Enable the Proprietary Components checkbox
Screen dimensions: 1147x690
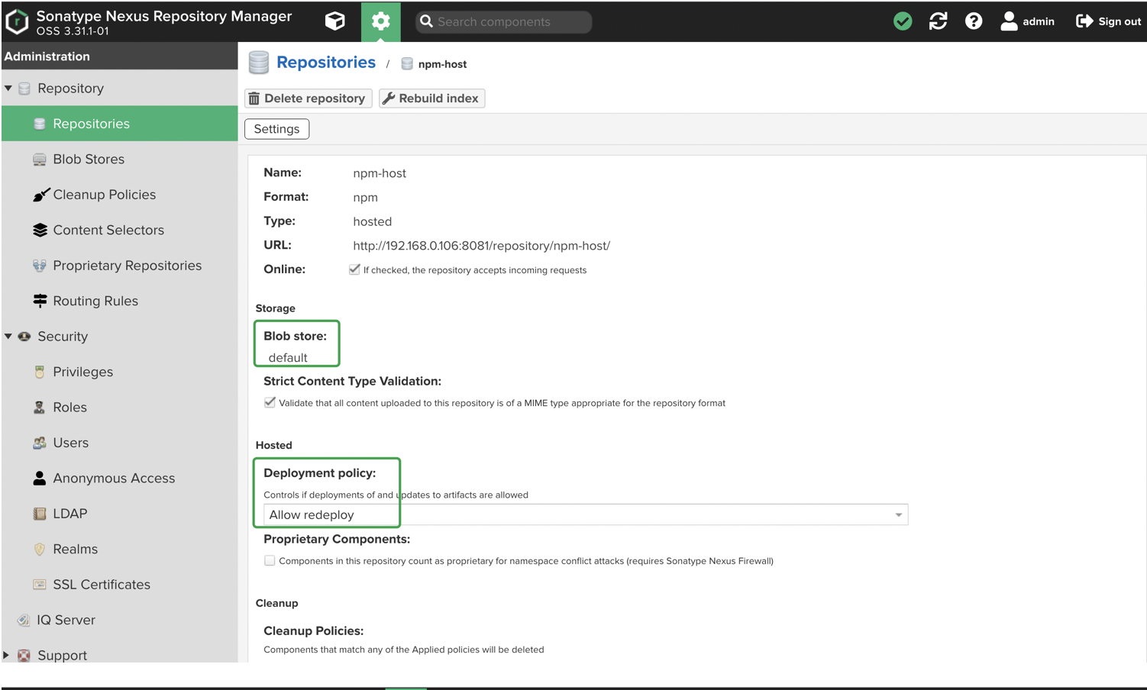pyautogui.click(x=270, y=560)
